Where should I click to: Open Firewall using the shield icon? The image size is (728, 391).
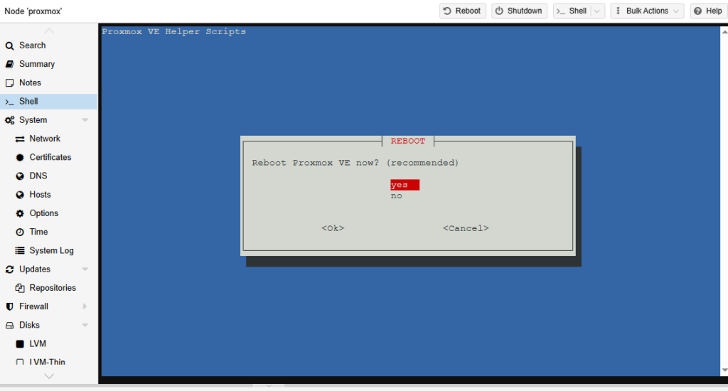pyautogui.click(x=9, y=307)
